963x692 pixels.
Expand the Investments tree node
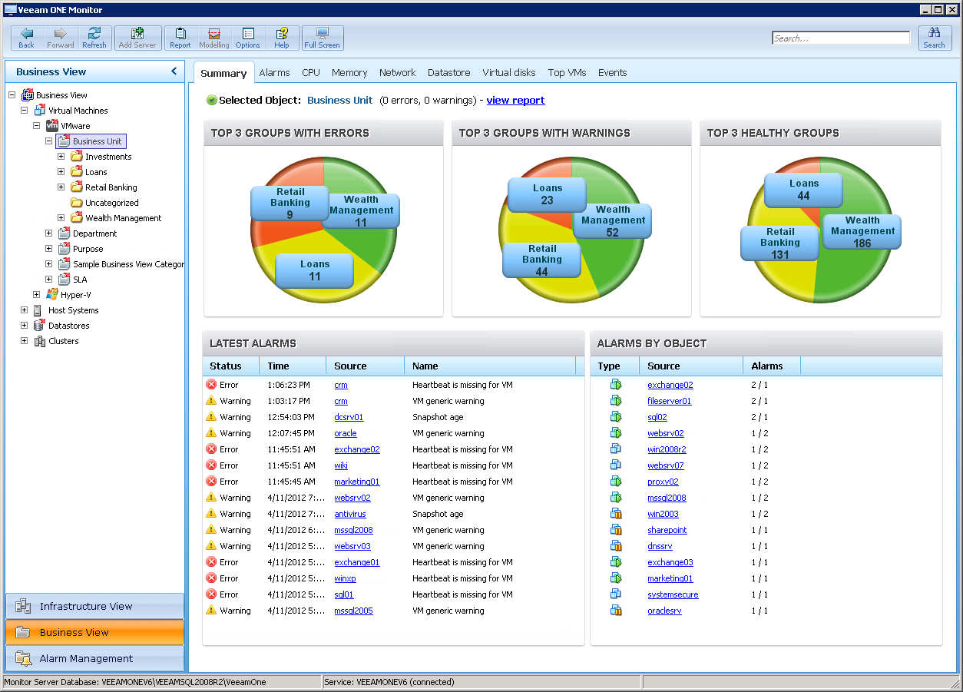click(x=61, y=157)
